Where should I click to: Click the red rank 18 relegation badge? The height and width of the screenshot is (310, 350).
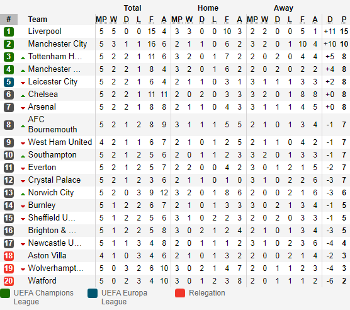(x=9, y=256)
